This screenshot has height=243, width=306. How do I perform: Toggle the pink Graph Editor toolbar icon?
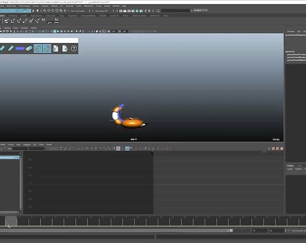coord(118,149)
